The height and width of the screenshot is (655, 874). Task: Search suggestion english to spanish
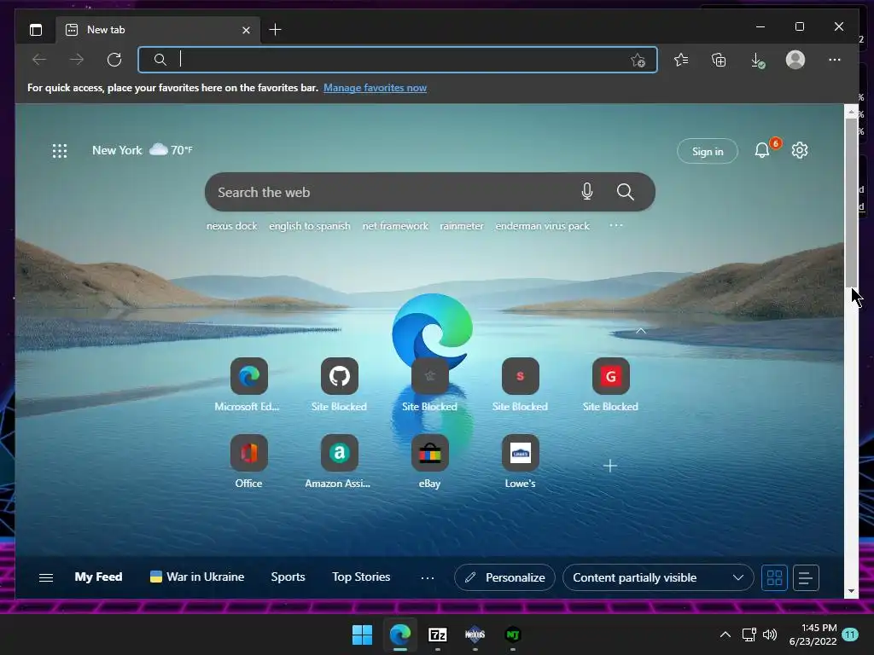click(x=310, y=226)
